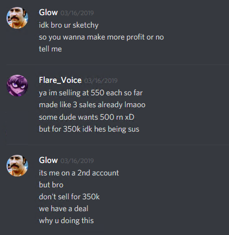Viewport: 229px width, 235px height.
Task: Open Glow's avatar beside "idk bro ur sketchy"
Action: (x=17, y=18)
